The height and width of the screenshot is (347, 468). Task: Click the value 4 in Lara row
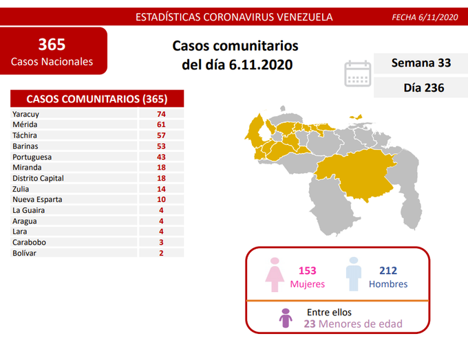coord(161,232)
